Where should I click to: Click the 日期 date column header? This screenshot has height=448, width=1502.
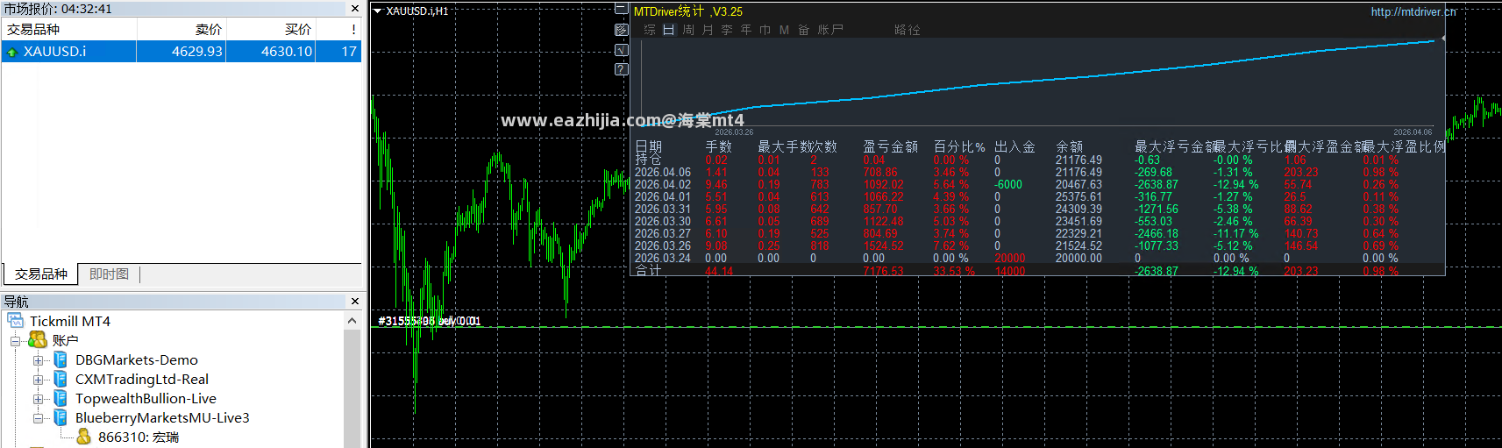(649, 146)
